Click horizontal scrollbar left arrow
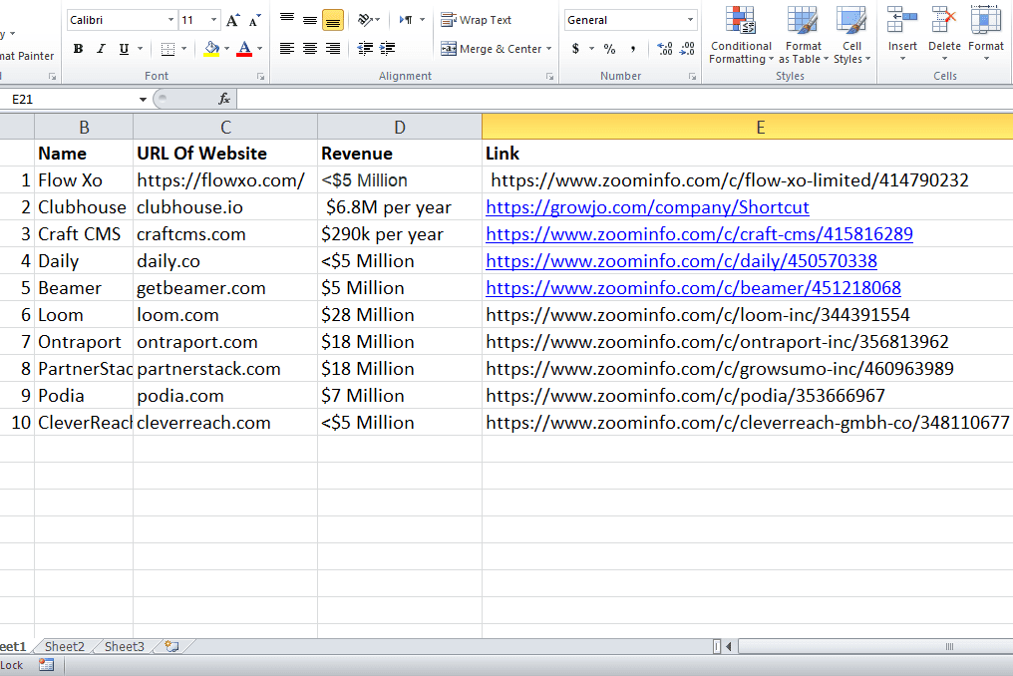Viewport: 1013px width, 676px height. click(729, 646)
